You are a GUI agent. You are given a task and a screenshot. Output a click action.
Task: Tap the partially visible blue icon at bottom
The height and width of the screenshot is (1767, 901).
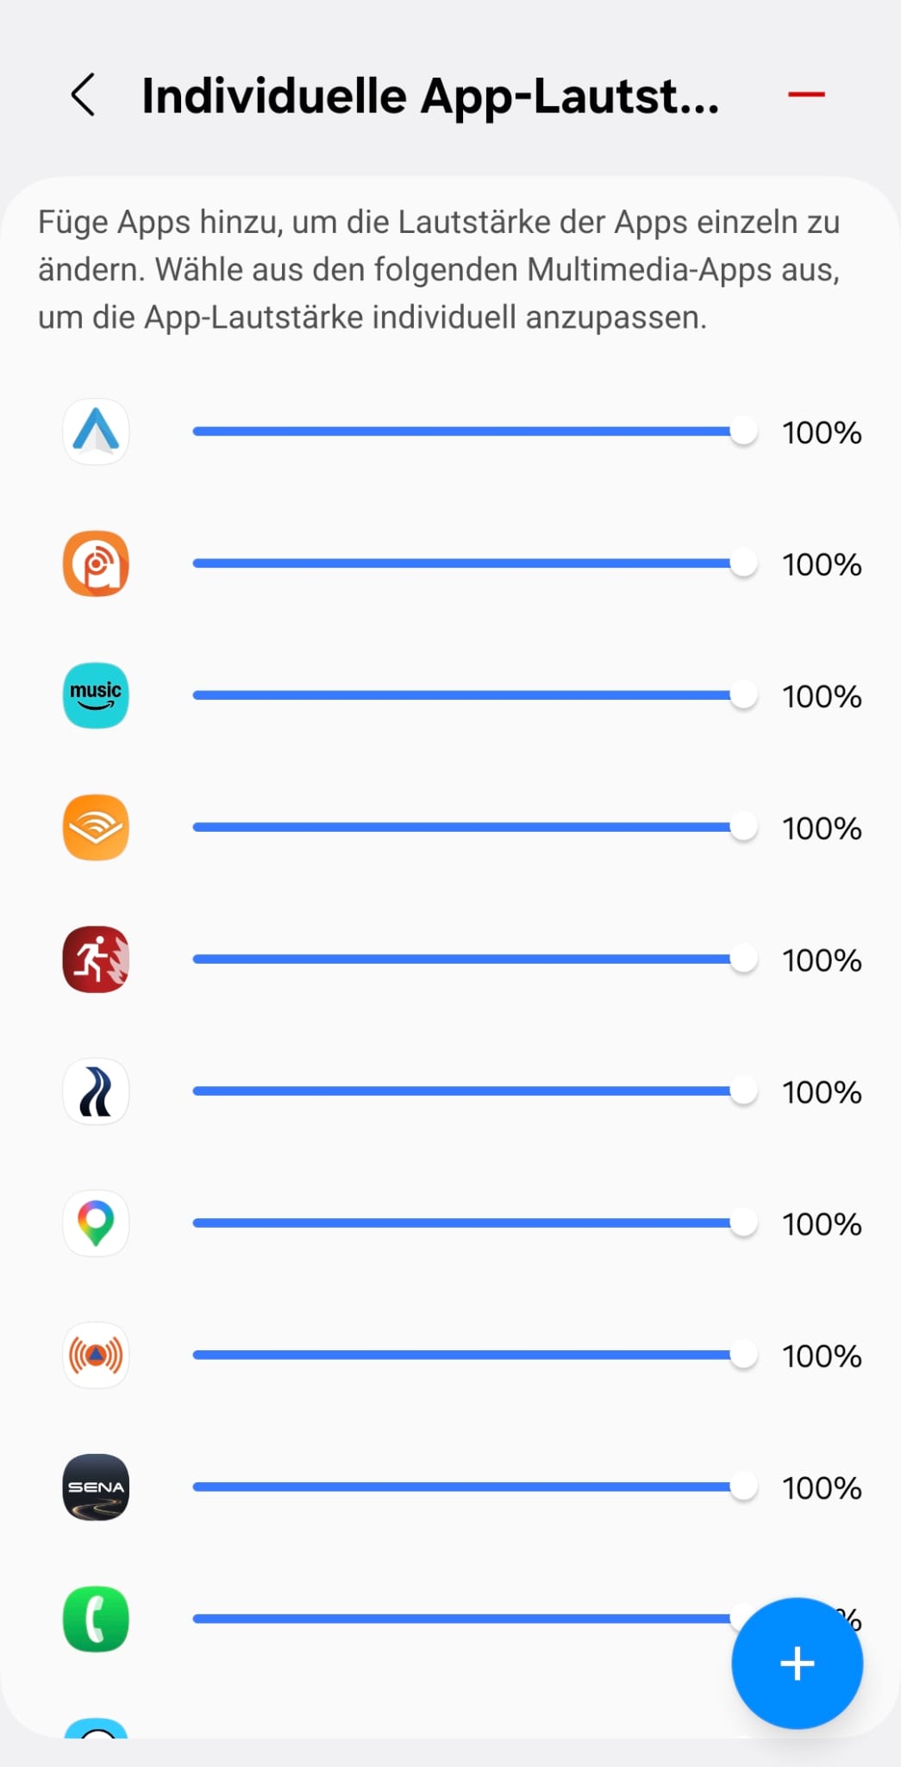(96, 1729)
